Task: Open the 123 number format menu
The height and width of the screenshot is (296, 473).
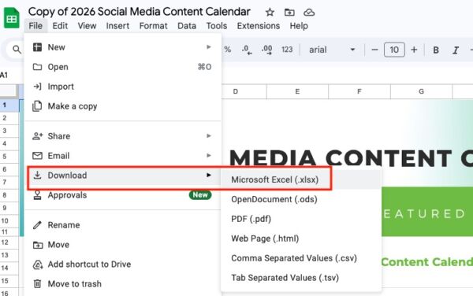Action: click(287, 50)
